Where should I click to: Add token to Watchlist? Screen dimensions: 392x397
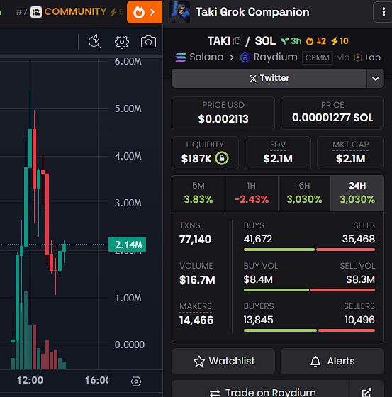point(223,361)
